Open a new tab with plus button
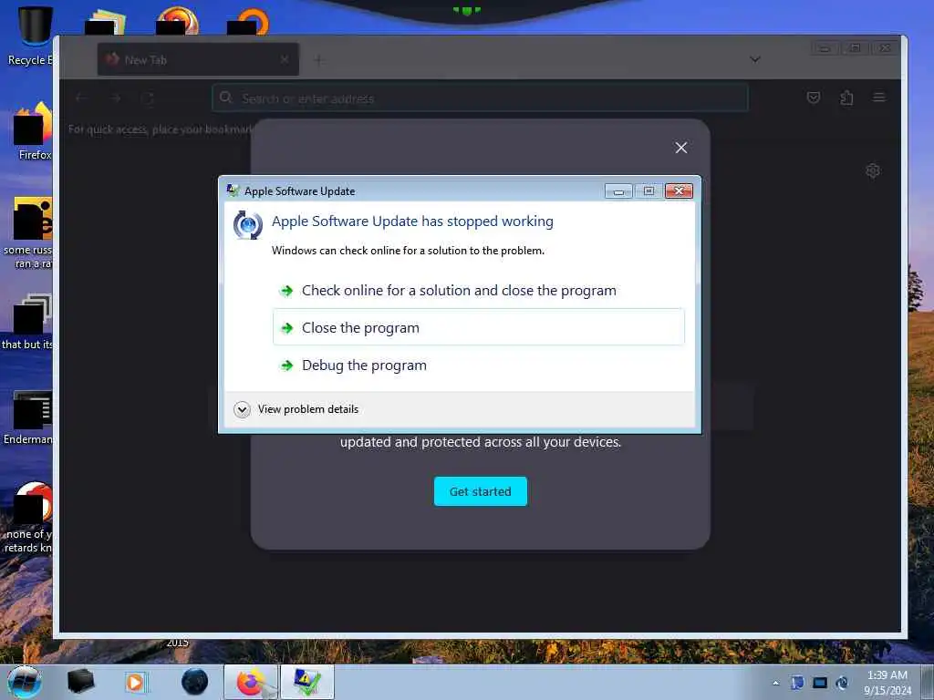Image resolution: width=934 pixels, height=700 pixels. pos(318,59)
